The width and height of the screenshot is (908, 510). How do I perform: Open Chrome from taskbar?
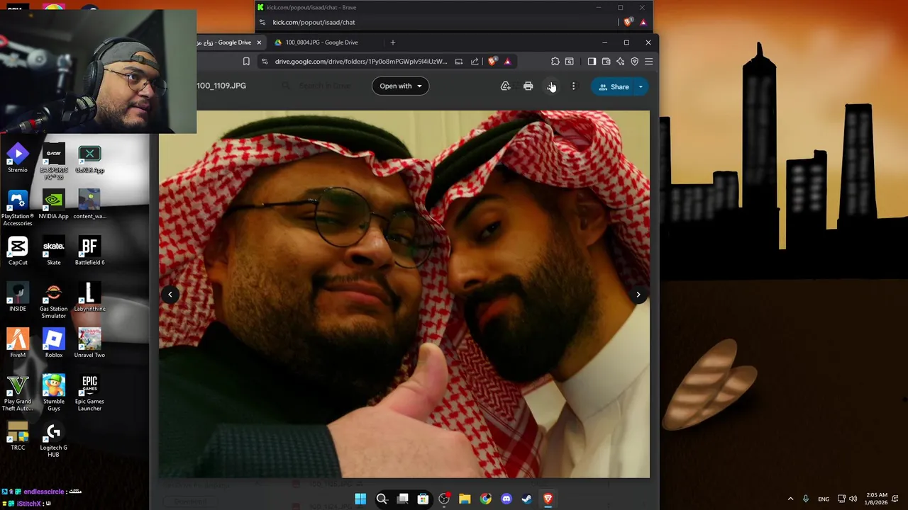point(485,499)
